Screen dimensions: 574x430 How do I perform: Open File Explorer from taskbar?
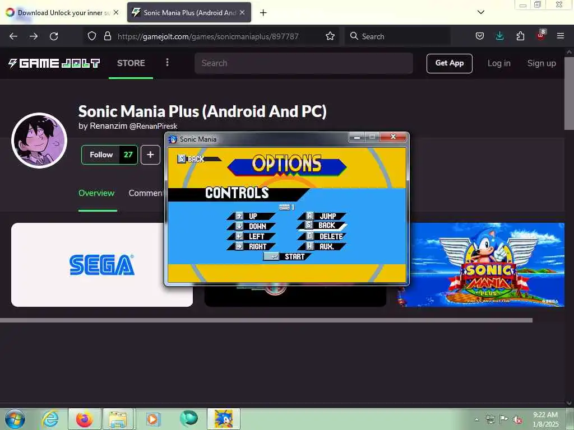[x=118, y=419]
